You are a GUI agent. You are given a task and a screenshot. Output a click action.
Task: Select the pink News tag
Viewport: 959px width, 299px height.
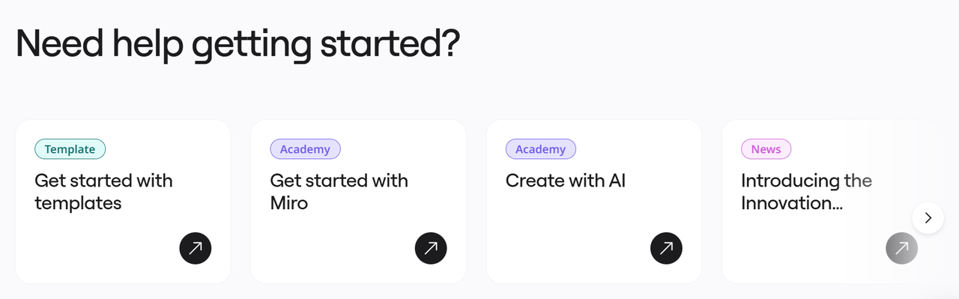point(766,149)
